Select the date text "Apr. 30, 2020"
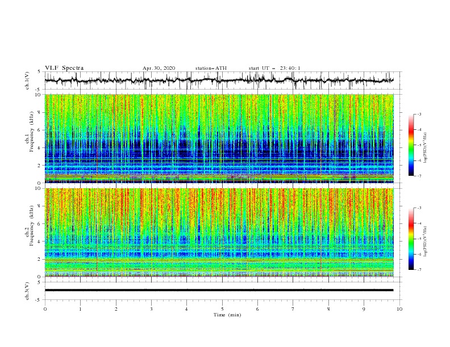 click(159, 68)
